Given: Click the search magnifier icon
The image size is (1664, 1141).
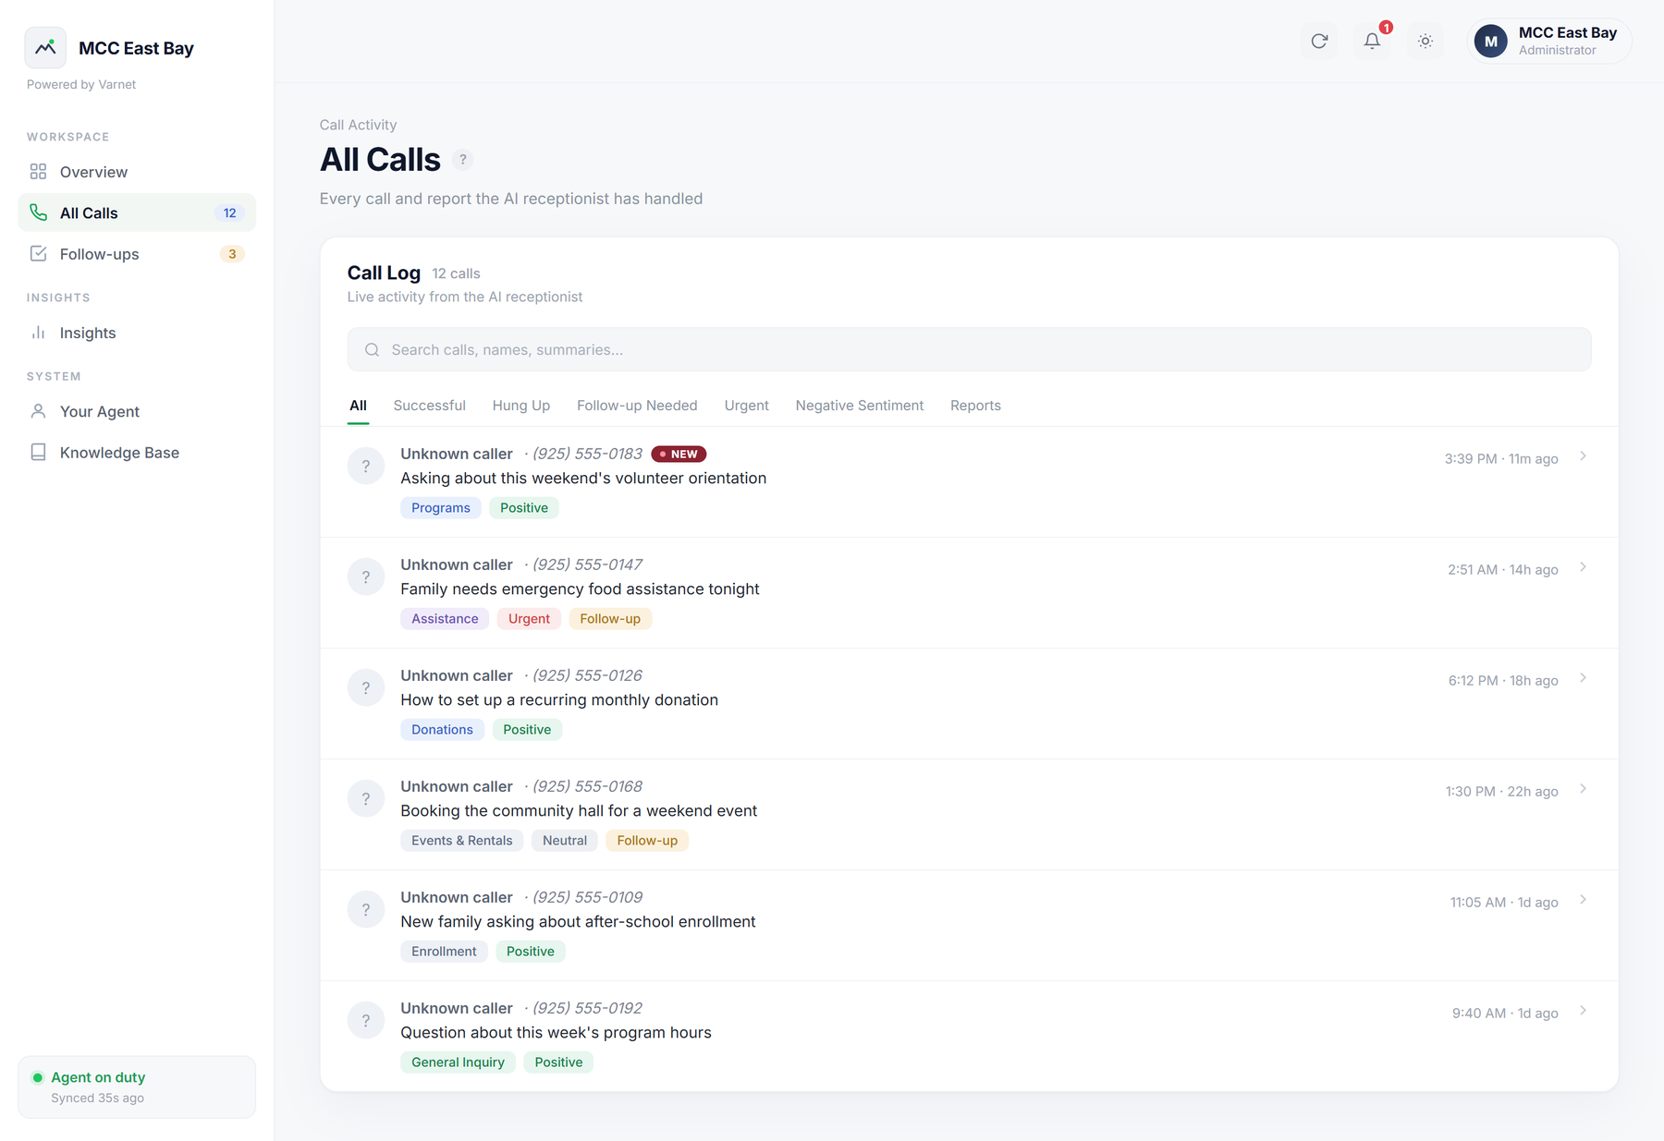Looking at the screenshot, I should coord(372,350).
